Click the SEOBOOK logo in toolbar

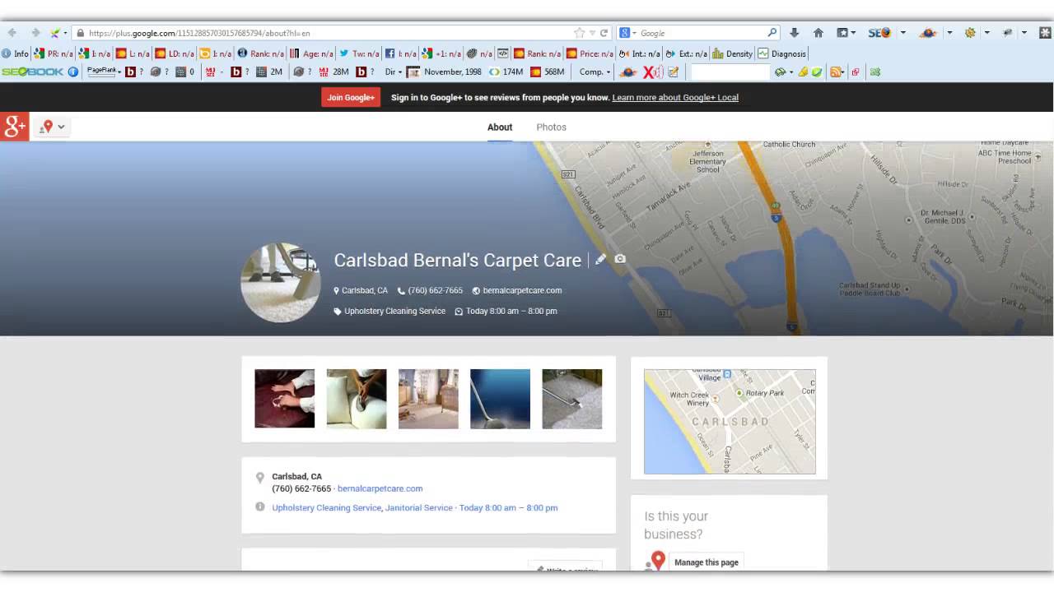click(x=33, y=72)
